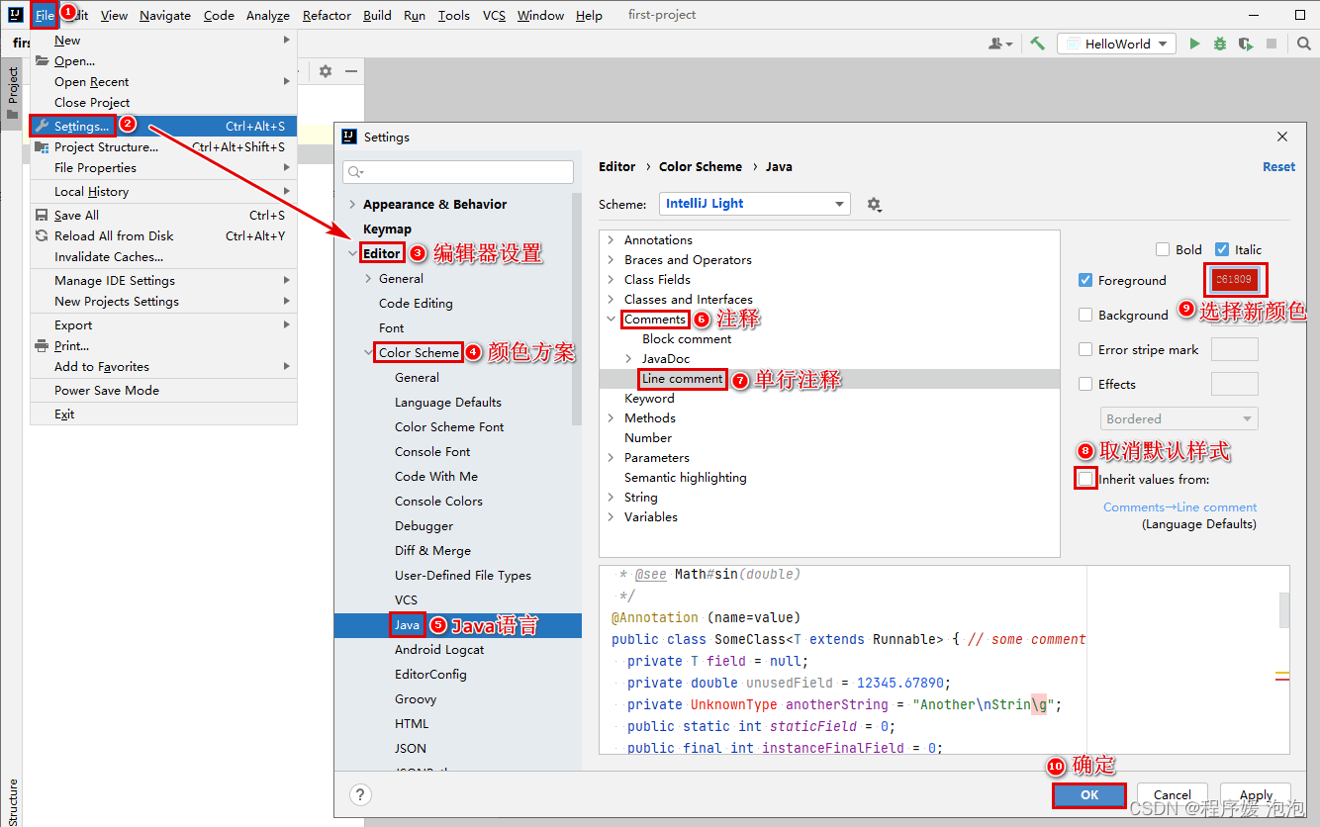
Task: Choose Power Save Mode menu item
Action: [x=163, y=390]
